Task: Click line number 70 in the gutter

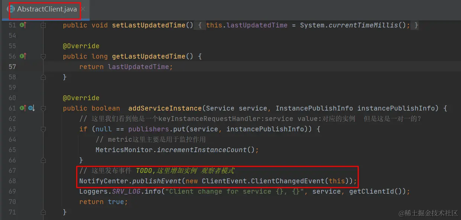Action: pos(12,202)
